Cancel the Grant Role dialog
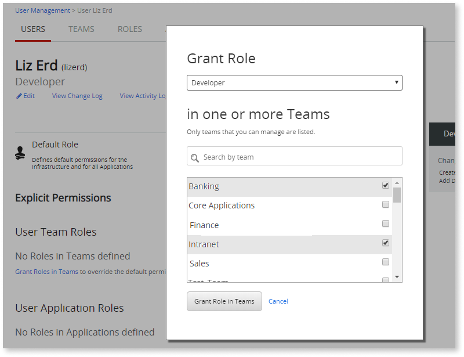464x357 pixels. (278, 301)
